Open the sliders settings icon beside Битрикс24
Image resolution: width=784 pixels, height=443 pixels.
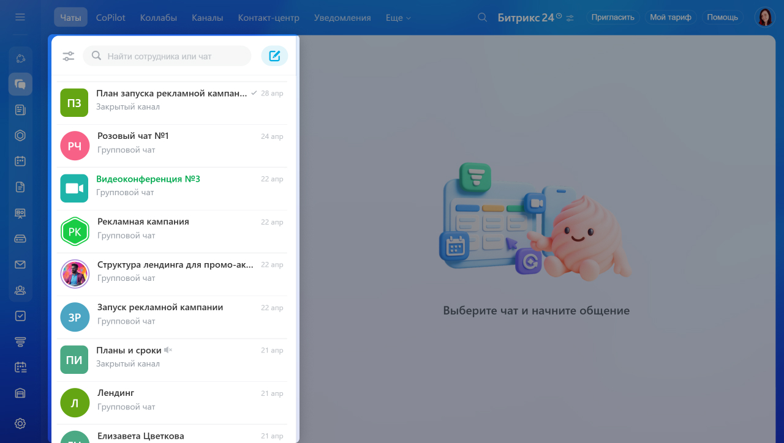(570, 18)
